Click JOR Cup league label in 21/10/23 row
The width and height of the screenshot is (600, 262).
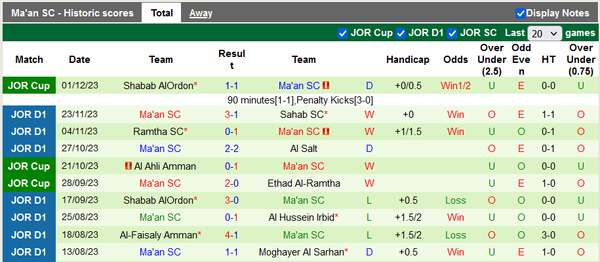point(30,166)
